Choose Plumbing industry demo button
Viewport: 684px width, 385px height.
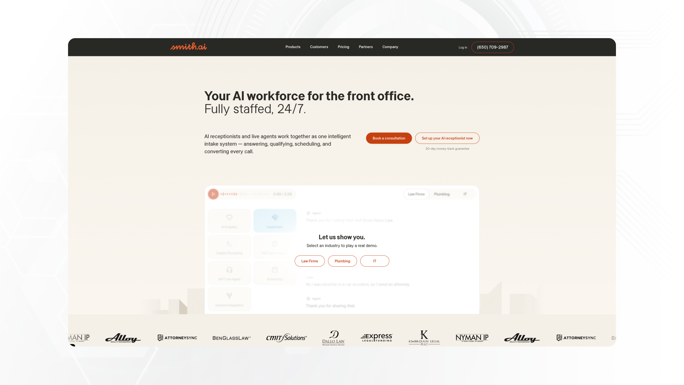coord(342,261)
